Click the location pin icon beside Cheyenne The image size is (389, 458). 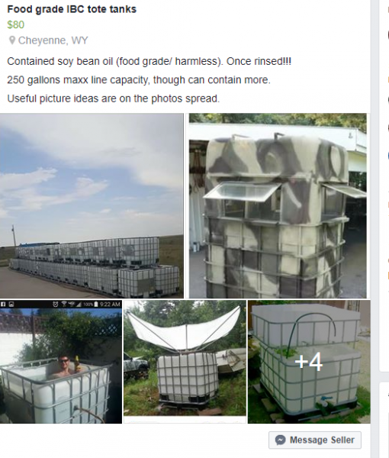click(x=12, y=40)
